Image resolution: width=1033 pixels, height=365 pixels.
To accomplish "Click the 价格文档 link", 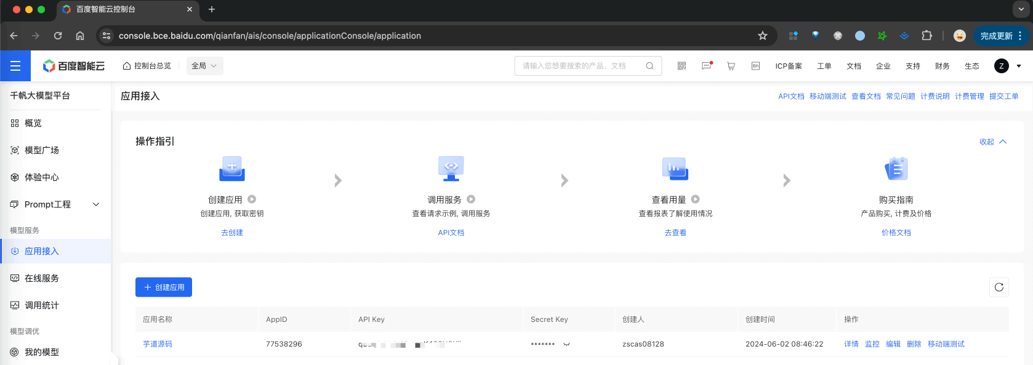I will coord(896,233).
